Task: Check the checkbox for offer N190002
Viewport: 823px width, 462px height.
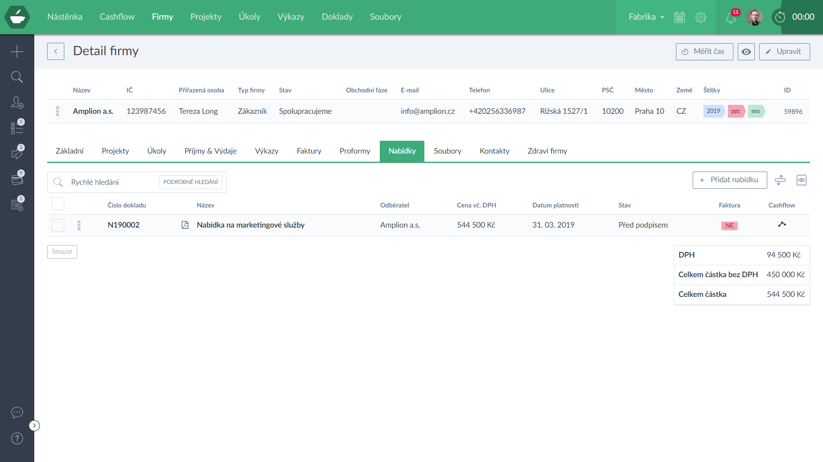Action: [58, 225]
